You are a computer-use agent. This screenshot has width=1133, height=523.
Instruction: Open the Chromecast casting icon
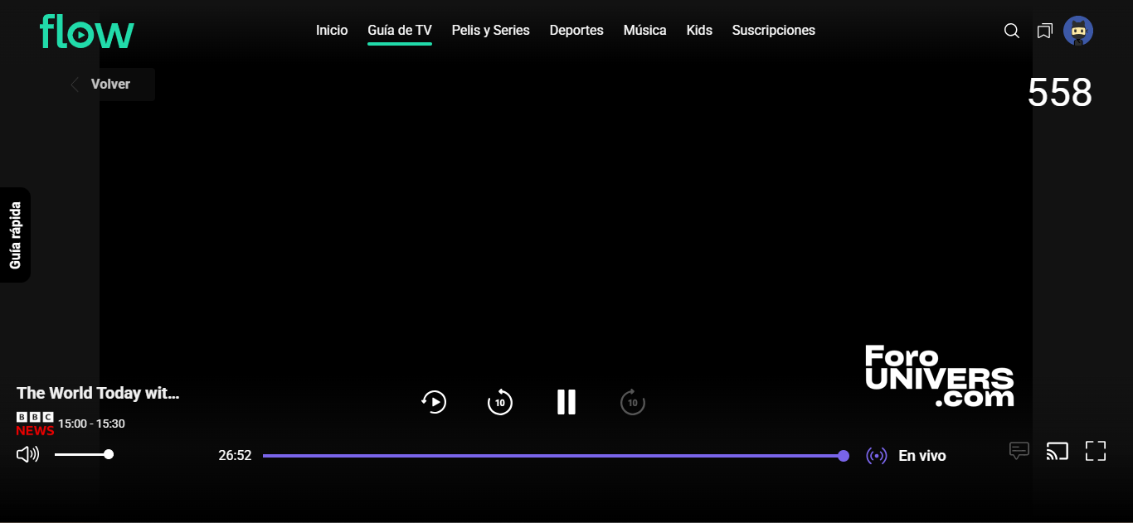(x=1057, y=450)
